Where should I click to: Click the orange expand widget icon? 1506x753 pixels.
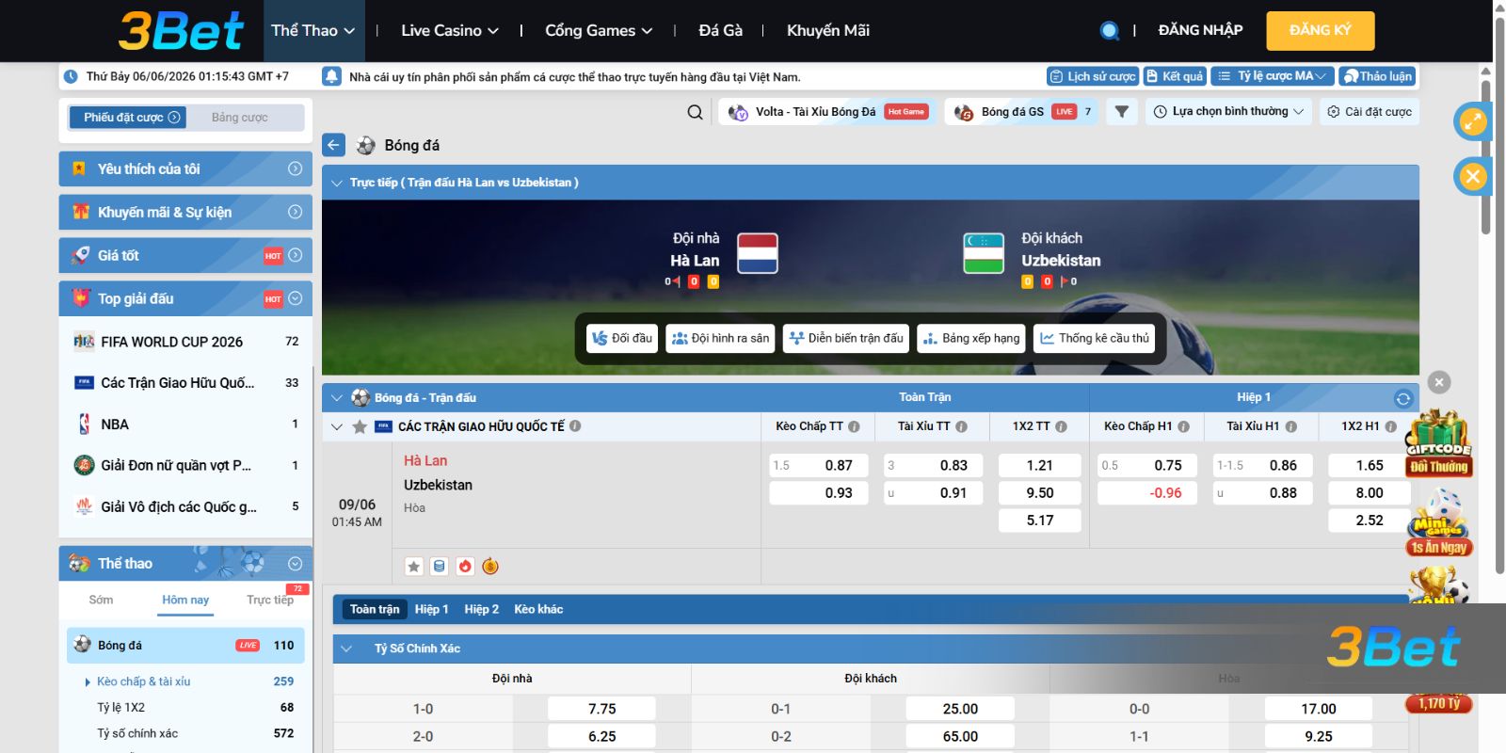1472,120
